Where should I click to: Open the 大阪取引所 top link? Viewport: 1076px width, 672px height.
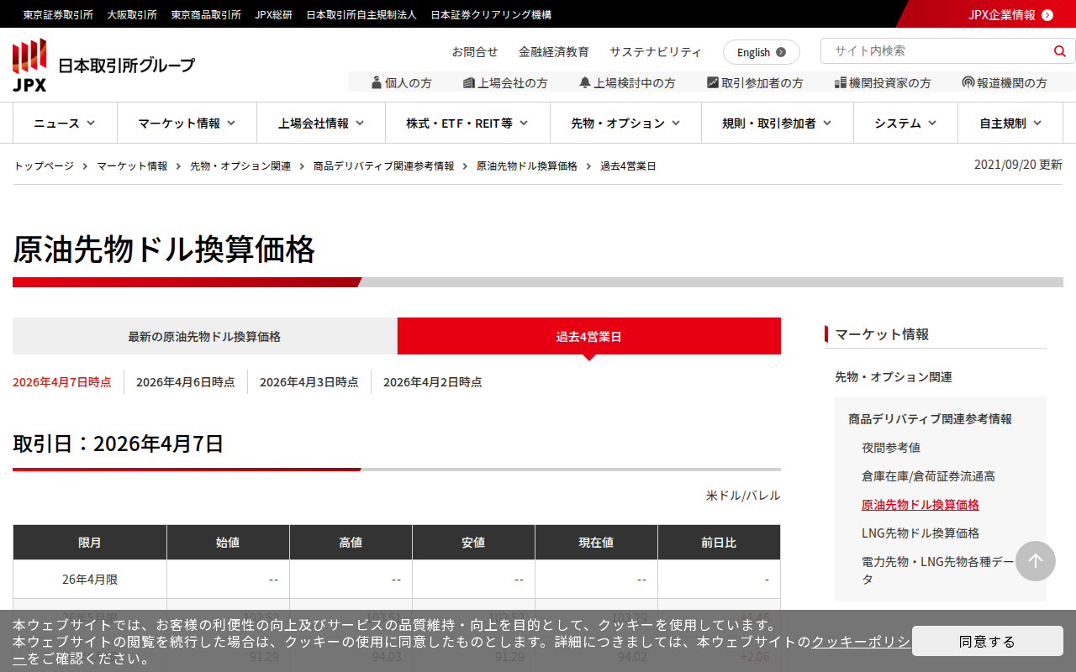coord(132,14)
